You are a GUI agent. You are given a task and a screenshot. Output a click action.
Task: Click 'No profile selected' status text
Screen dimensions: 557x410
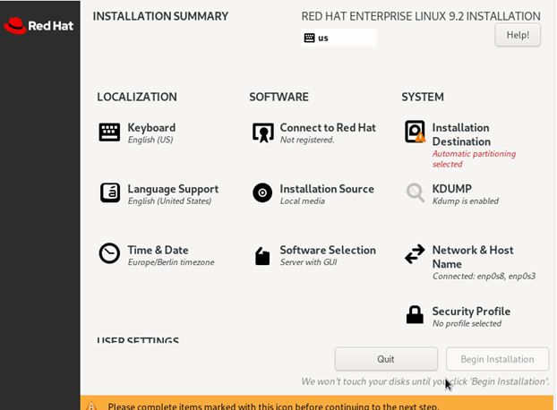tap(467, 323)
